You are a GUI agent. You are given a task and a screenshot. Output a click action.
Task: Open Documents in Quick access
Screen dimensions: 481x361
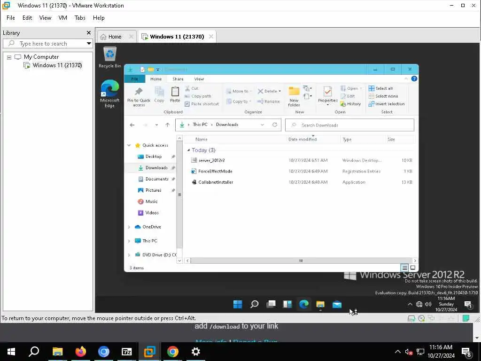click(157, 179)
